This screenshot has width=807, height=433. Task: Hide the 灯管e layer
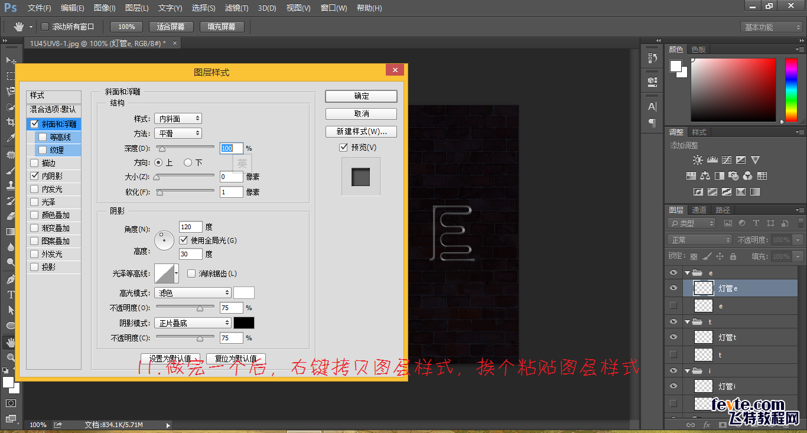point(673,288)
